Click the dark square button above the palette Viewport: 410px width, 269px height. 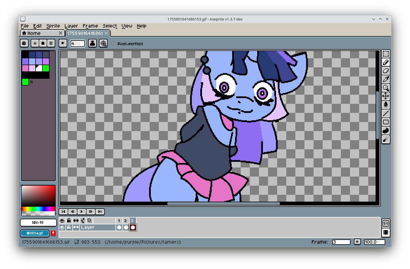43,43
